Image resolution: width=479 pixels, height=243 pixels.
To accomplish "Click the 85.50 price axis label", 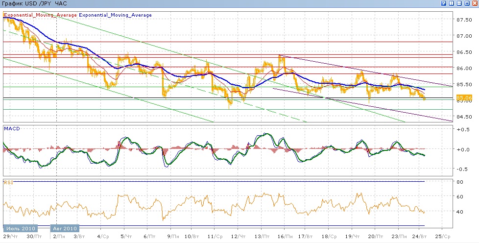I will [x=464, y=84].
